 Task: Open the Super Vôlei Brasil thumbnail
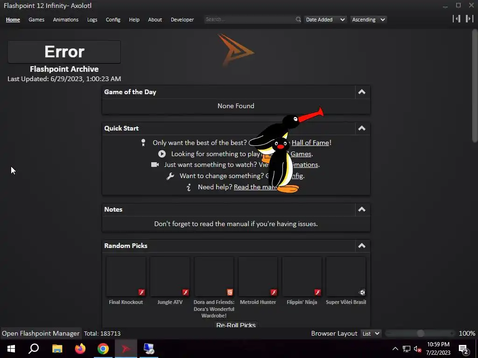[x=346, y=276]
